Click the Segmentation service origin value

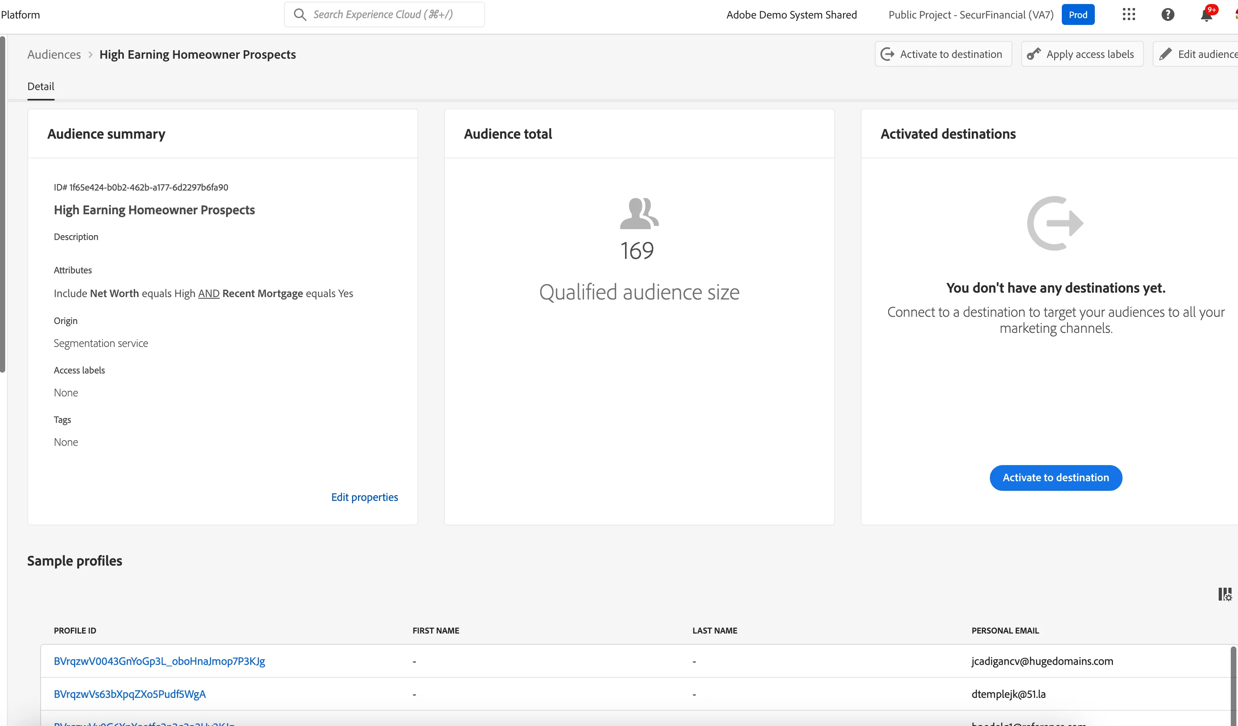tap(101, 343)
